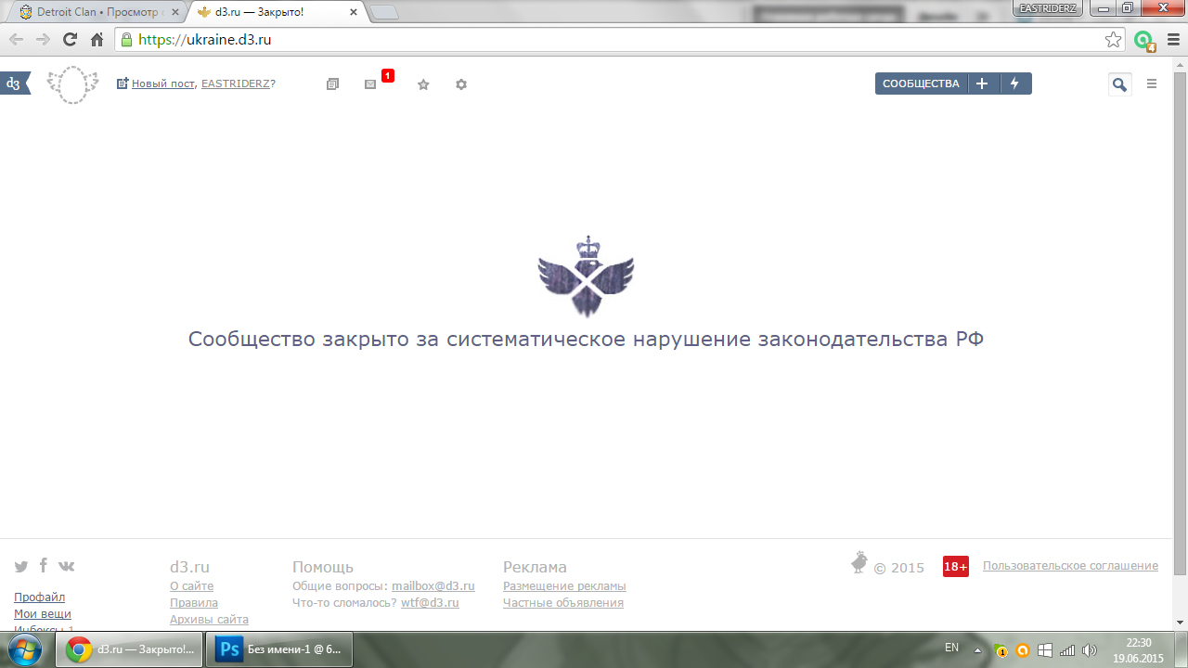Click Пользовательское соглашение link
This screenshot has height=668, width=1188.
pyautogui.click(x=1070, y=566)
